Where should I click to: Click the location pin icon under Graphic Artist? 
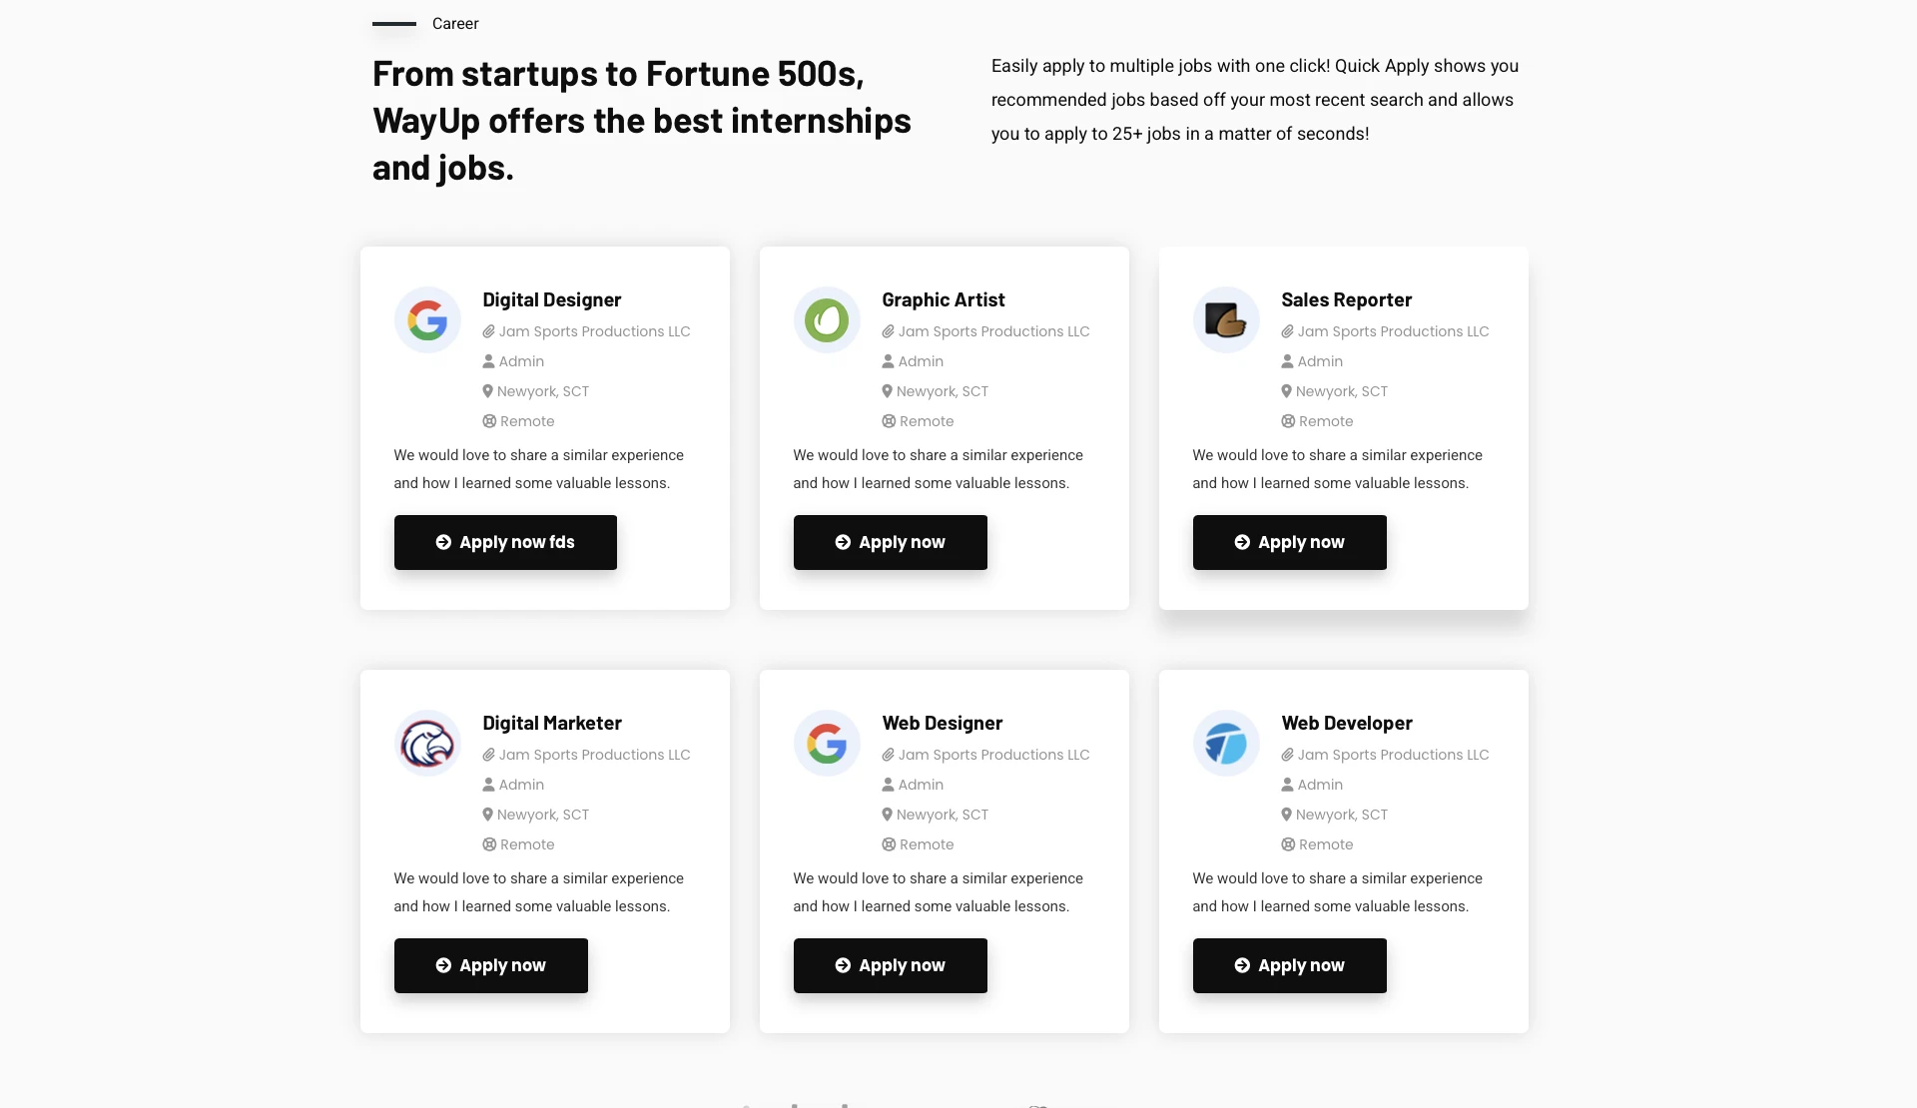click(x=888, y=391)
